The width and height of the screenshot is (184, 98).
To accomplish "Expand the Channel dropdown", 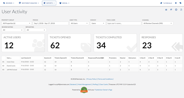I will tap(158, 23).
